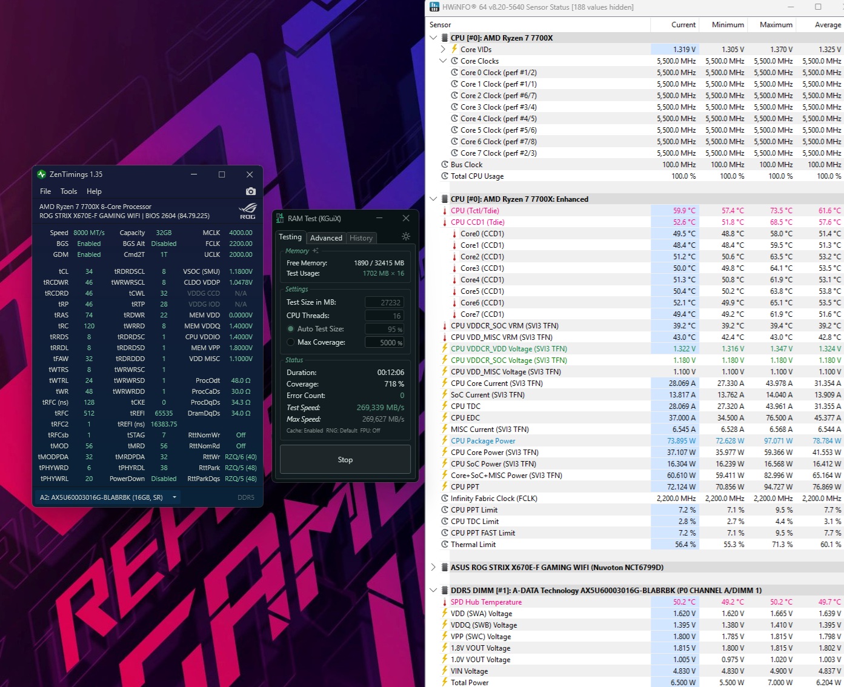
Task: Expand the ASUS ROG STRIX X670E-F sensor group
Action: pyautogui.click(x=433, y=568)
